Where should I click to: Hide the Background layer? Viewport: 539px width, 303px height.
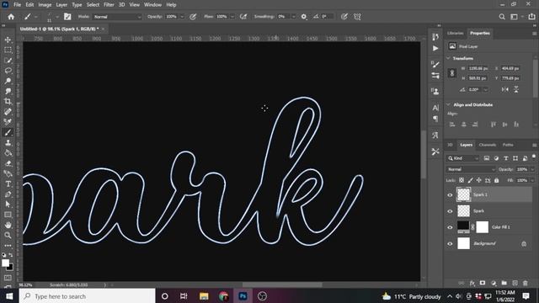point(450,243)
